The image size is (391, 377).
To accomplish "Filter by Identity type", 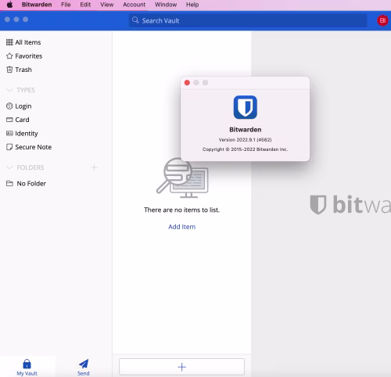I will 22,134.
